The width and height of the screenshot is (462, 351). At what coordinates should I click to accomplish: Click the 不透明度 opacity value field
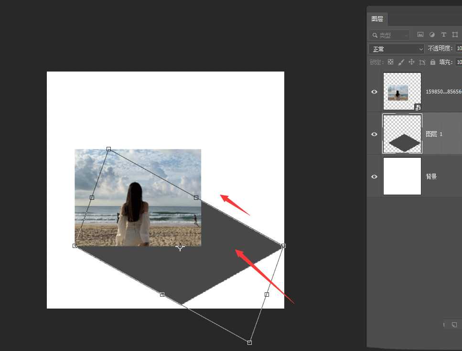(x=458, y=49)
